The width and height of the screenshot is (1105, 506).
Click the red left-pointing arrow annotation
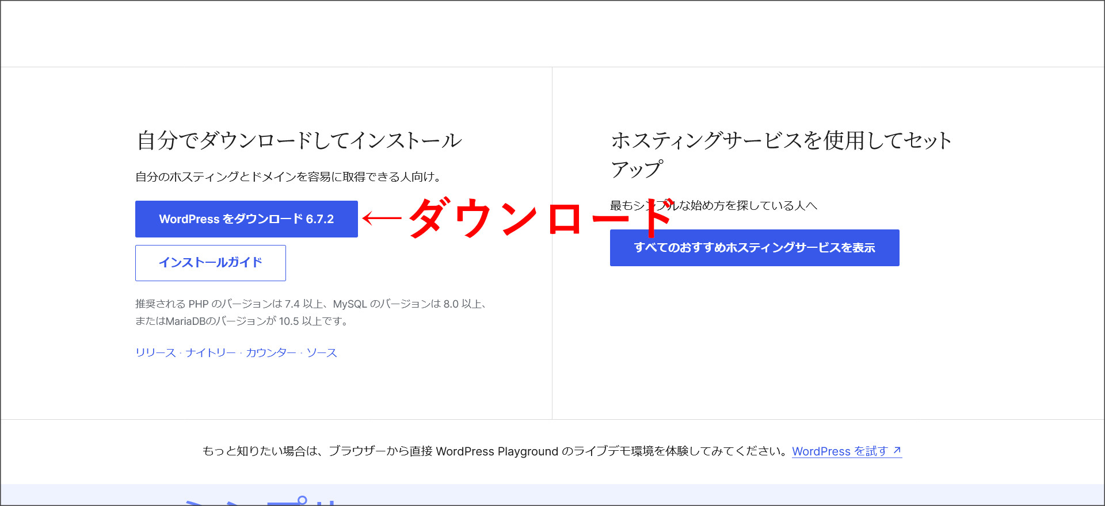[382, 218]
